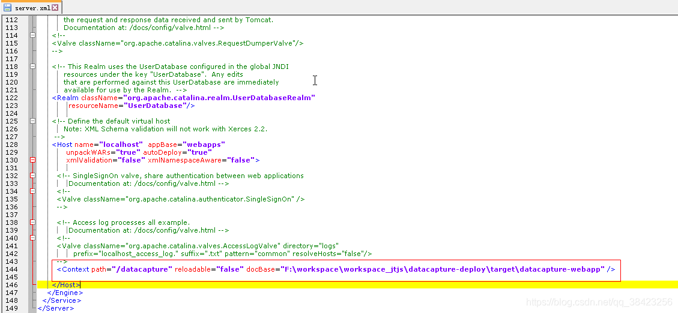Viewport: 678px width, 313px height.
Task: Click the Host tag name on line 128
Action: pos(65,144)
